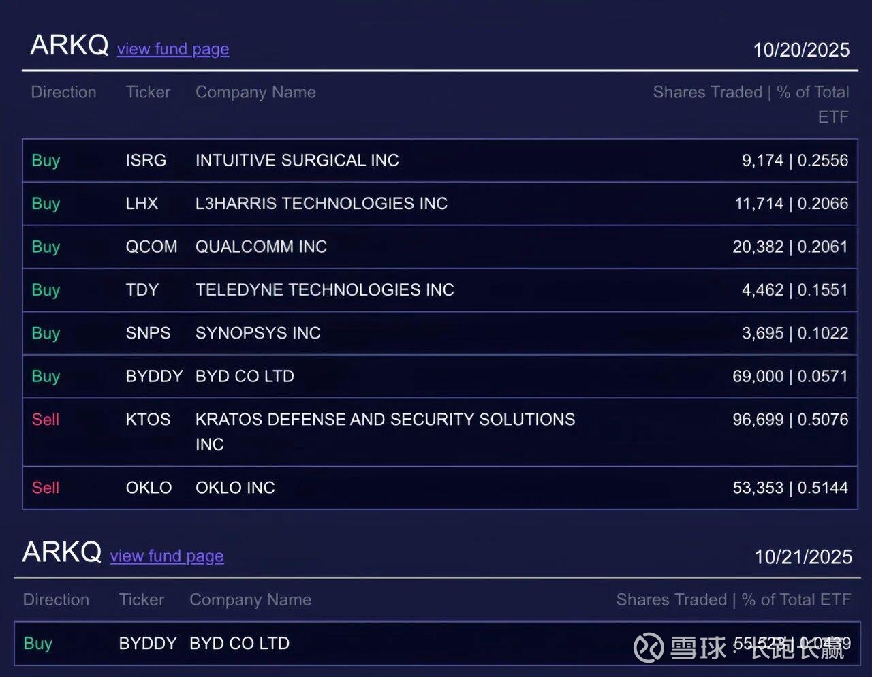Select the KTOS ticker cell
This screenshot has width=872, height=677.
point(148,419)
